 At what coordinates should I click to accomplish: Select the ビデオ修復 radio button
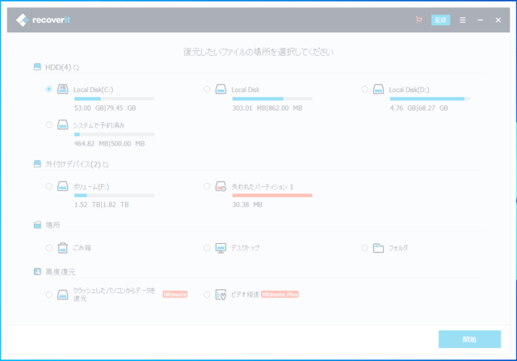[207, 295]
